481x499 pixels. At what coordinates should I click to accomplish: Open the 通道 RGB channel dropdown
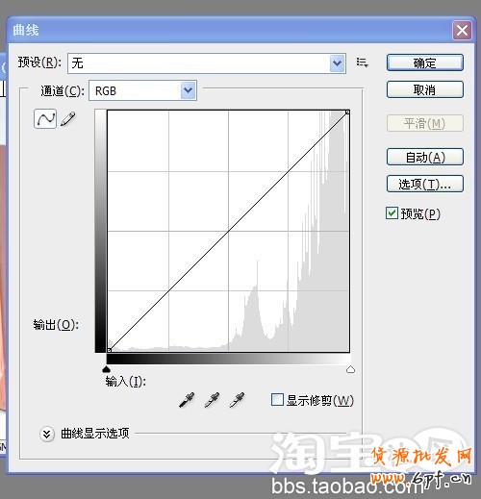[142, 91]
